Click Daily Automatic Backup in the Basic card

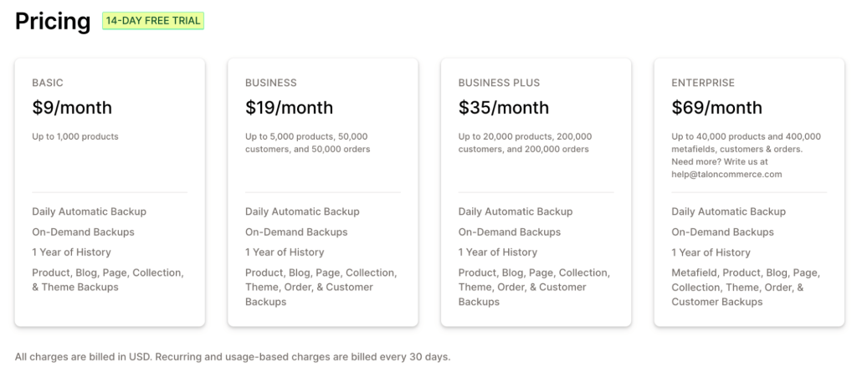click(x=89, y=211)
